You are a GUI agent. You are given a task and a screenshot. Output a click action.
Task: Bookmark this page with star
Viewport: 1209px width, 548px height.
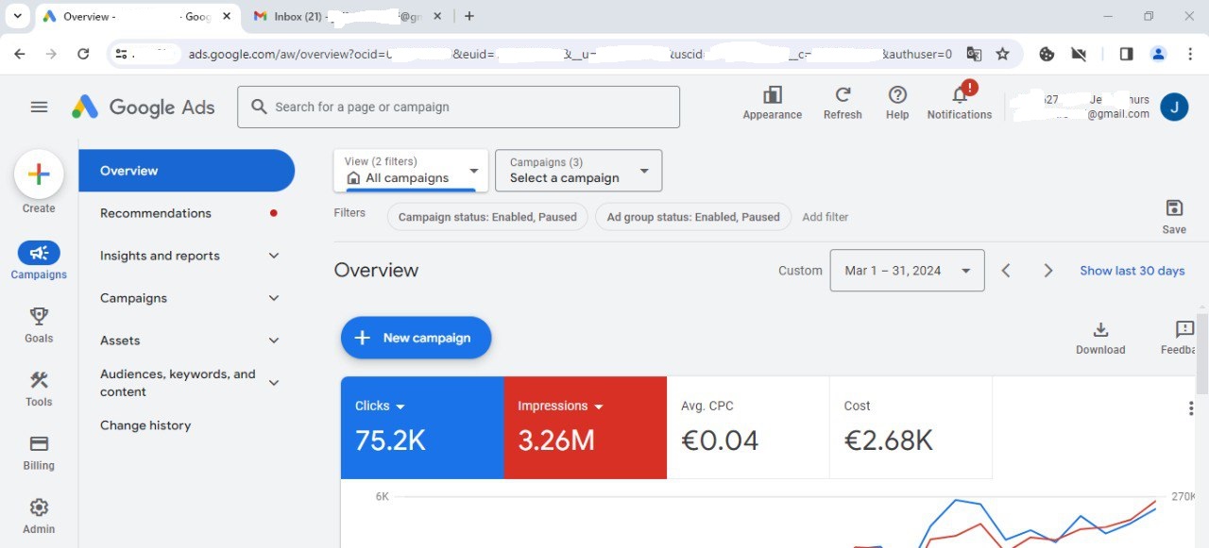(x=1003, y=54)
